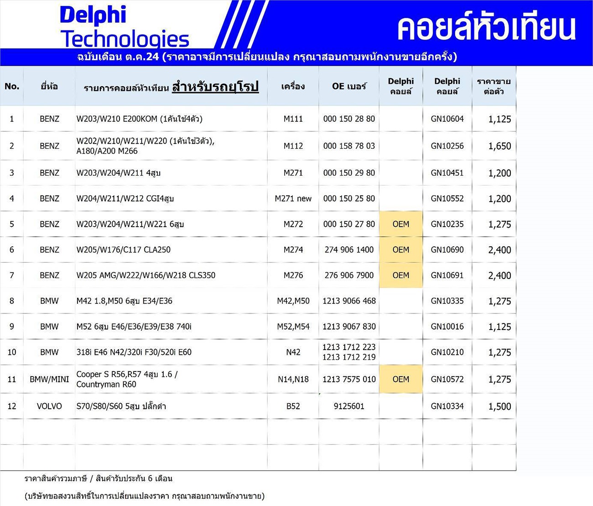
Task: Click the description "W203/W210 E200KOM"
Action: [x=117, y=119]
